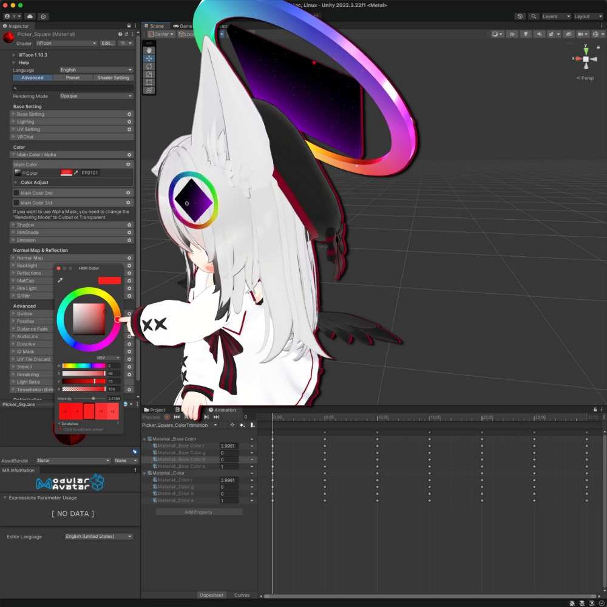Toggle filter by selection diamond icon

(x=232, y=425)
